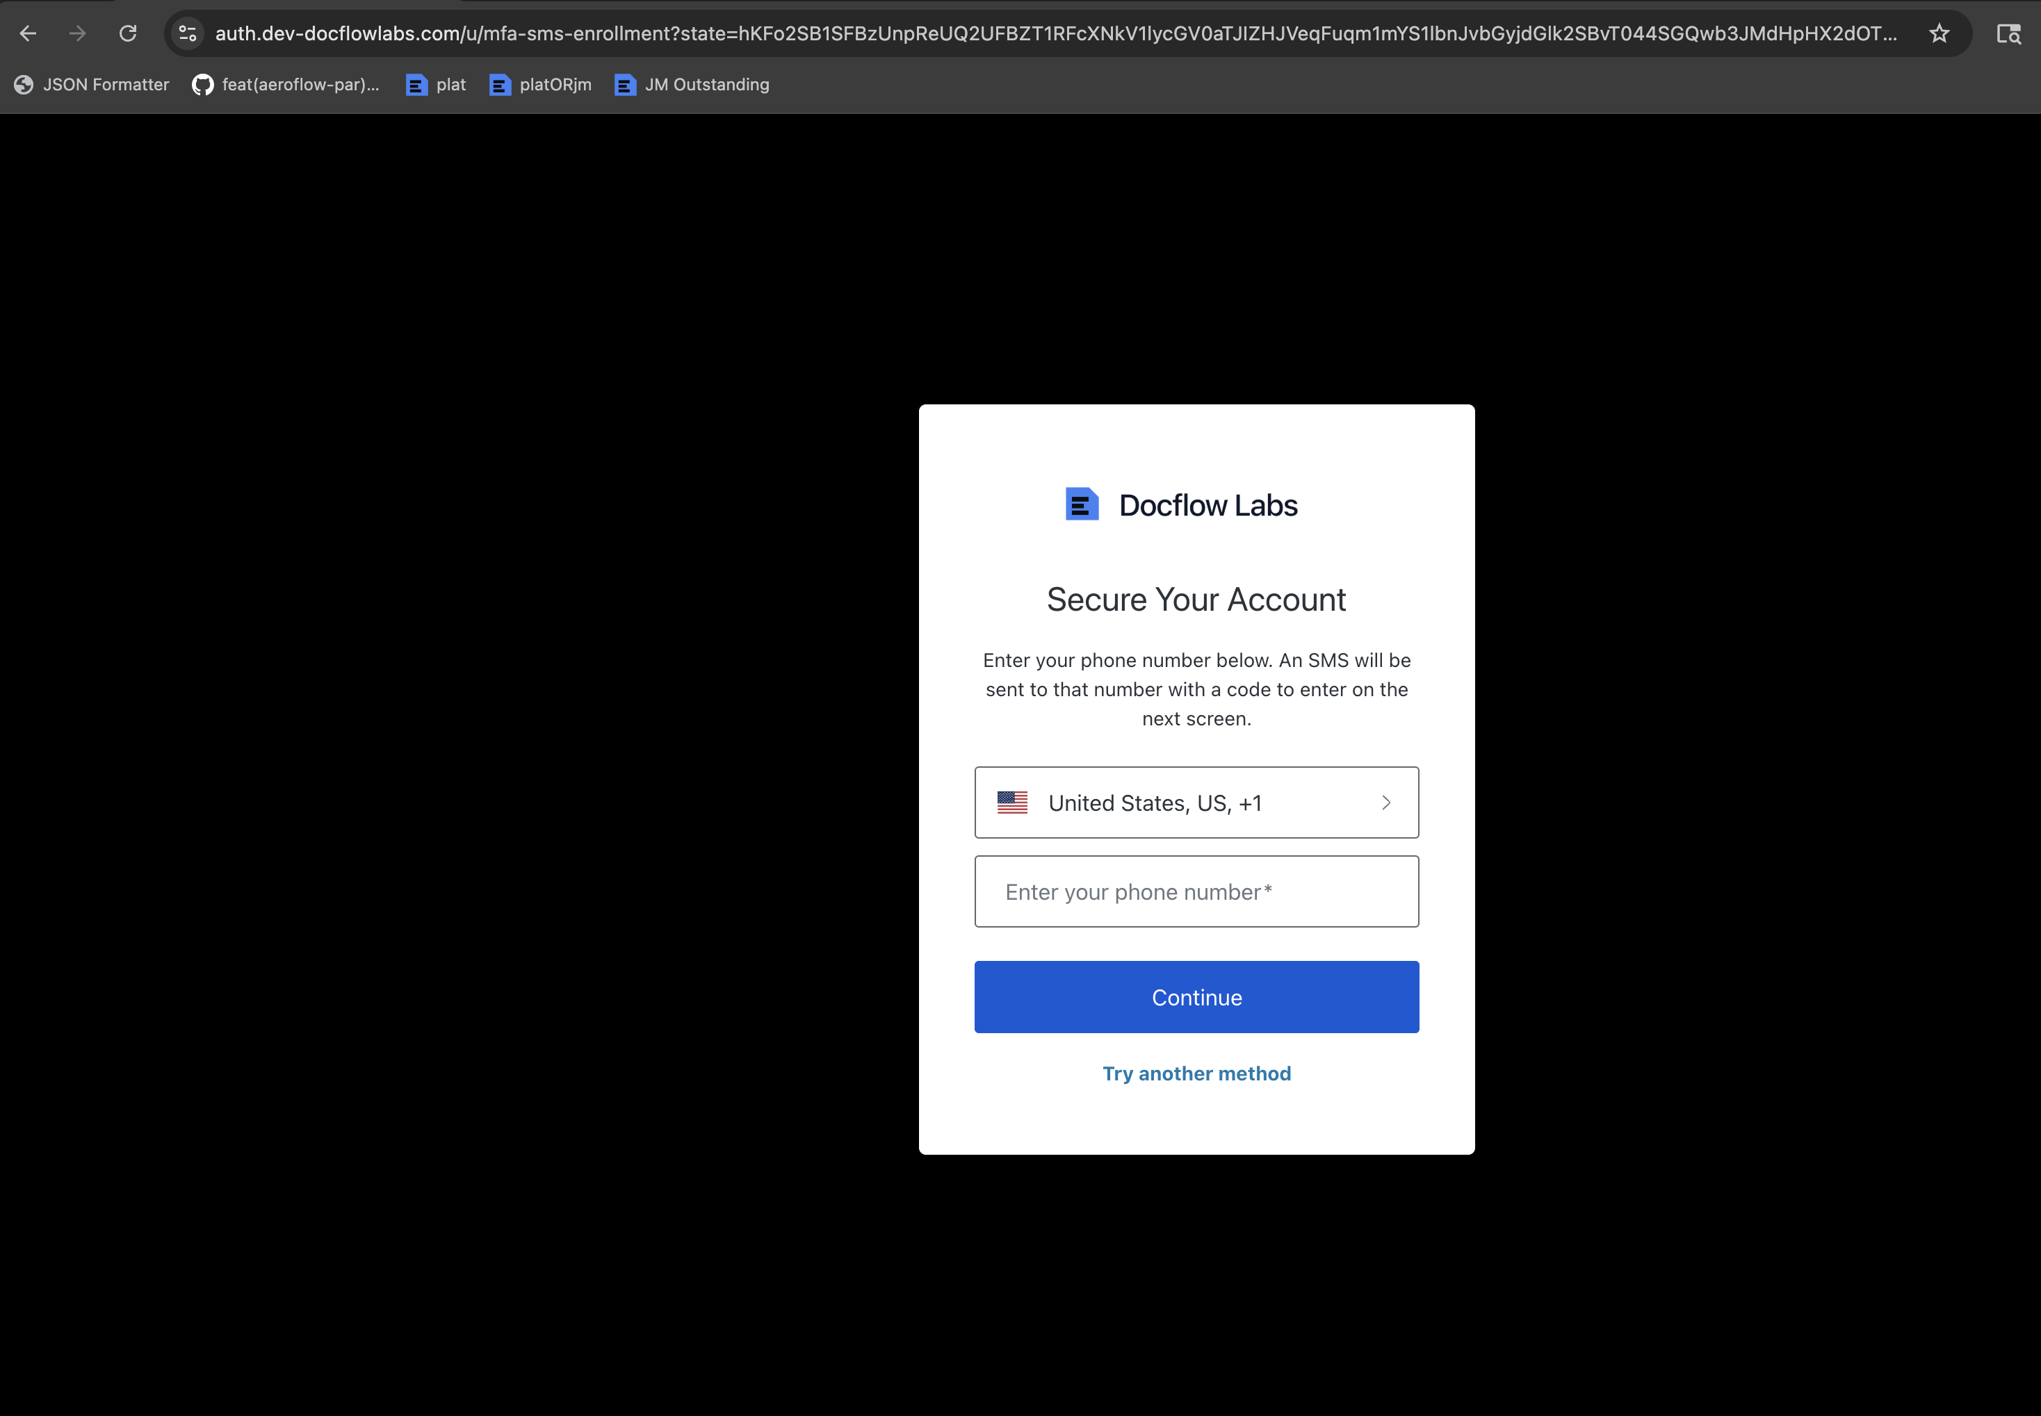The height and width of the screenshot is (1416, 2041).
Task: Open the platORjm bookmark
Action: [x=539, y=84]
